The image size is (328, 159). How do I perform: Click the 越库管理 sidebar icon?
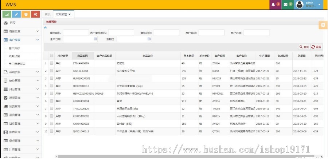(x=5, y=123)
